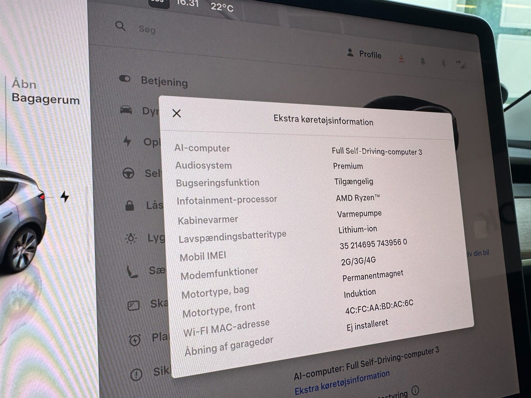Click the search magnifier icon
This screenshot has width=531, height=398.
click(120, 26)
